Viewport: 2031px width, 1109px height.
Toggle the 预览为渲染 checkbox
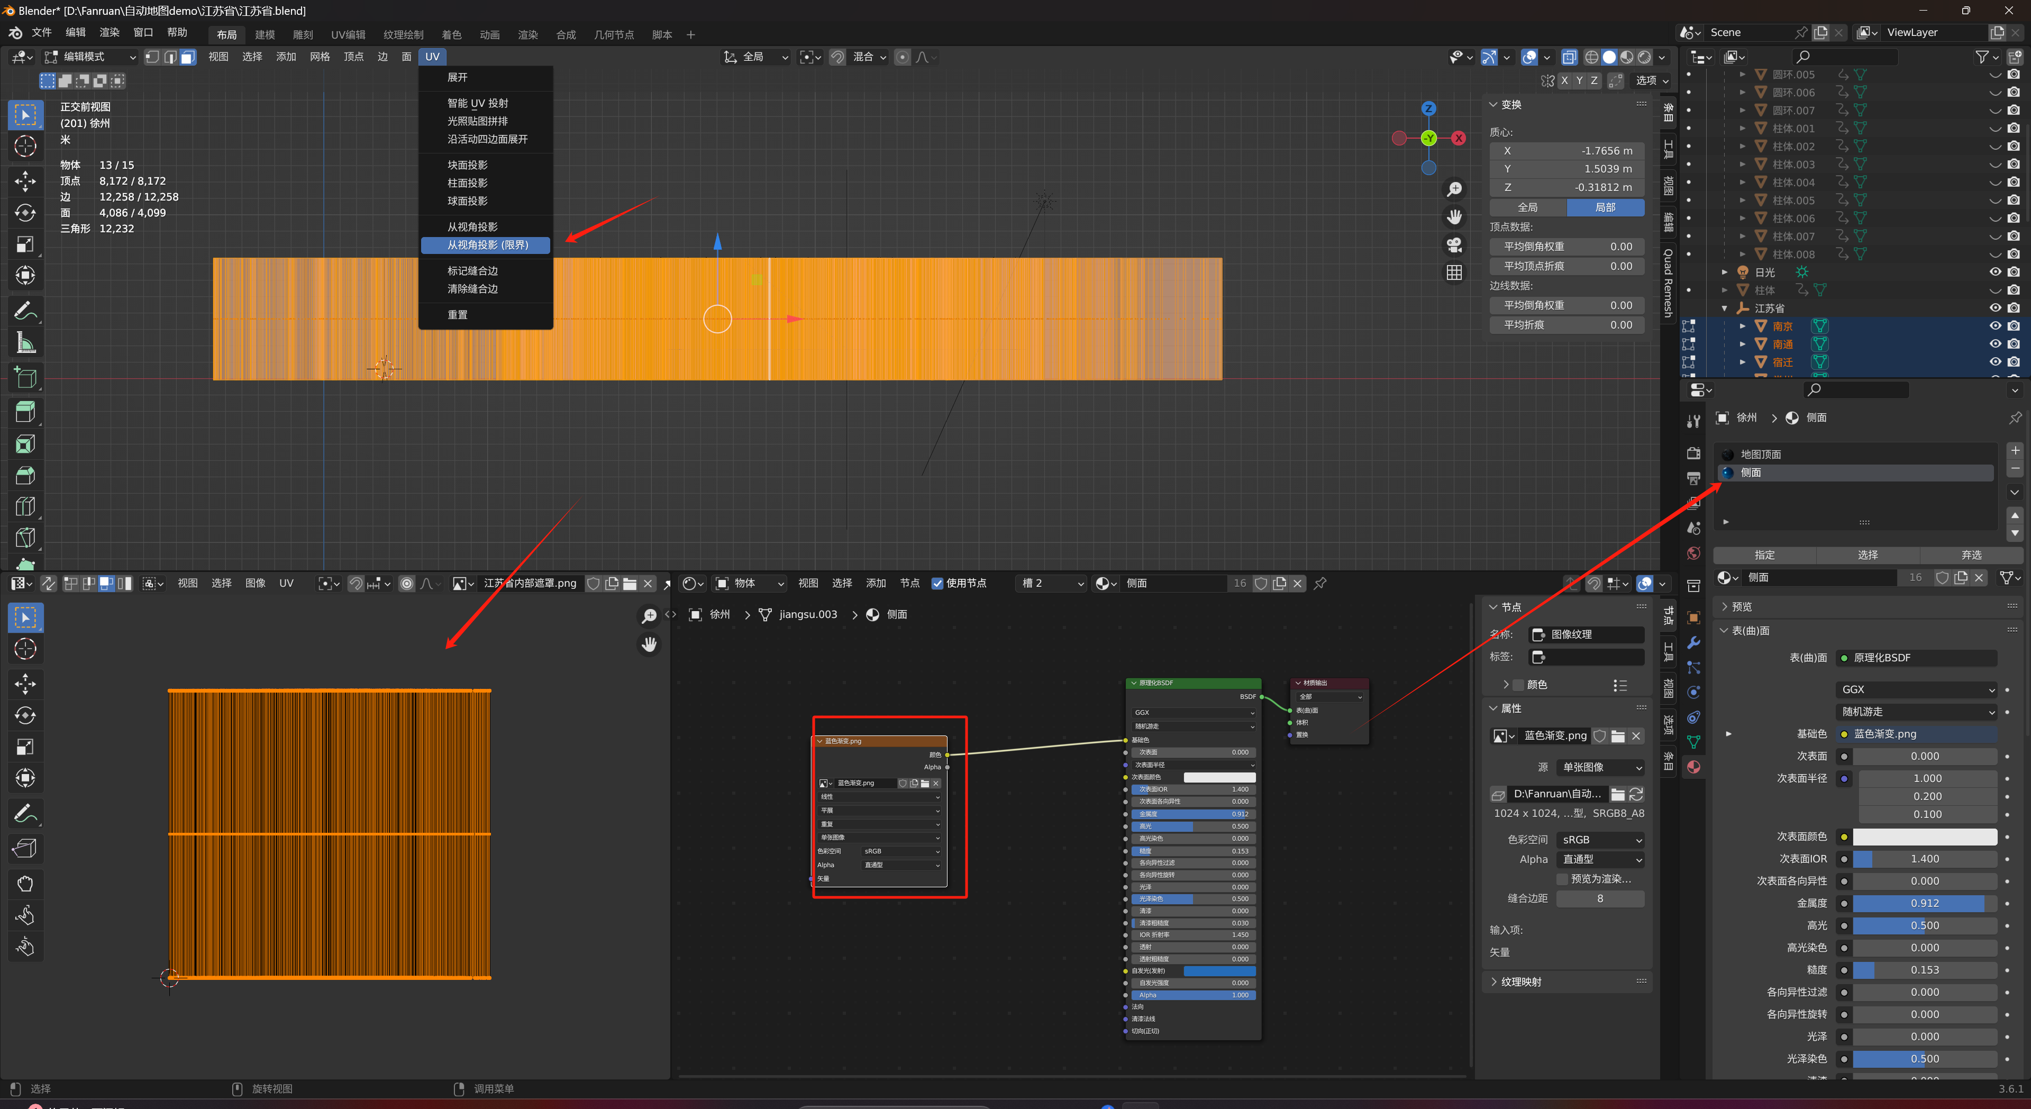click(x=1562, y=879)
